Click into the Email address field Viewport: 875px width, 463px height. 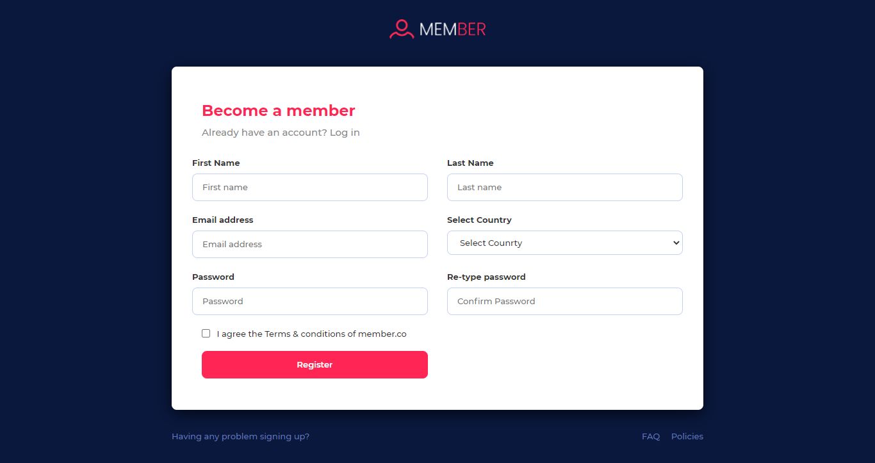tap(309, 244)
